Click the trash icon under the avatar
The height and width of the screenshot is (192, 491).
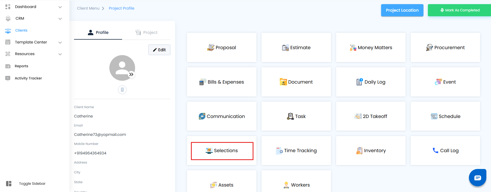122,90
